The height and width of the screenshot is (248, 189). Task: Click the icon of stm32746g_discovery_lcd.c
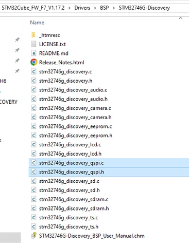click(x=33, y=144)
